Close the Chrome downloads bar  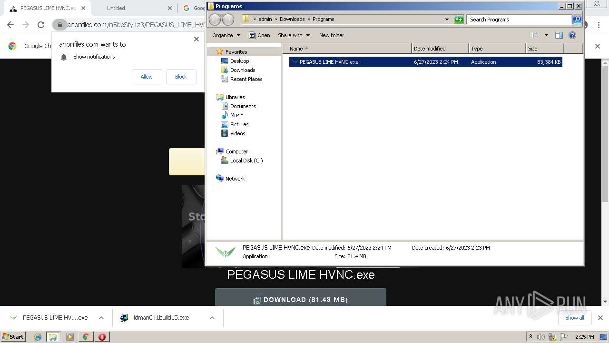tap(600, 318)
